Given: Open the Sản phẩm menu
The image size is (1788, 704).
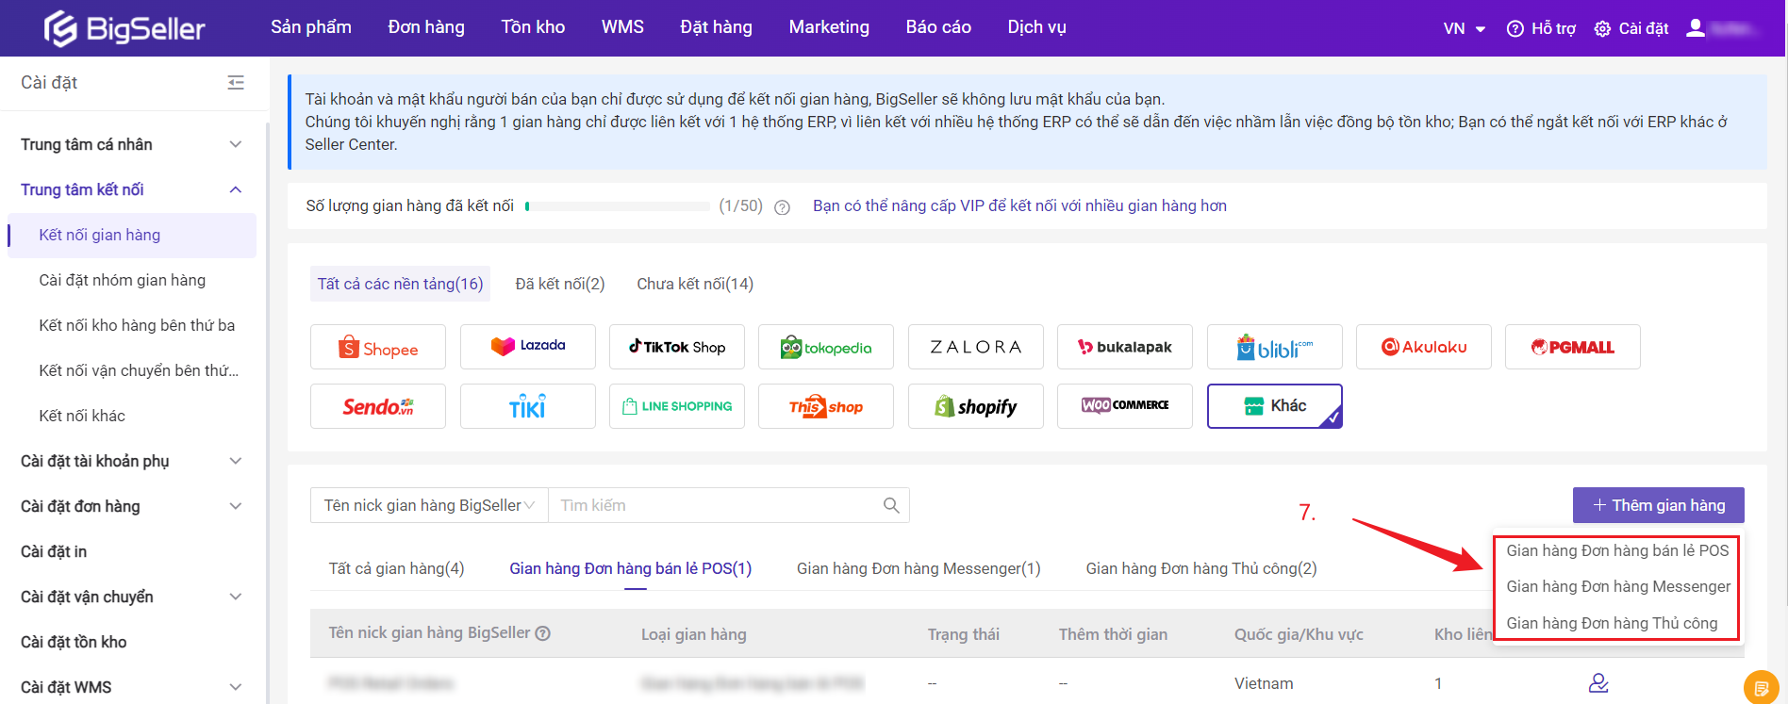Looking at the screenshot, I should 311,27.
